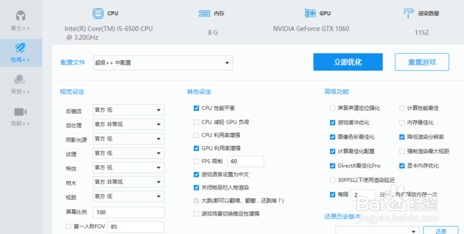Click the 还原 button
464x234 pixels.
[x=441, y=230]
